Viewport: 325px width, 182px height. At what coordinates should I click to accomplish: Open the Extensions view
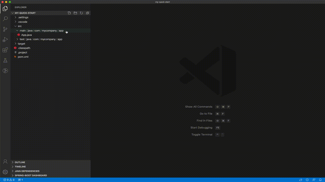tap(5, 50)
